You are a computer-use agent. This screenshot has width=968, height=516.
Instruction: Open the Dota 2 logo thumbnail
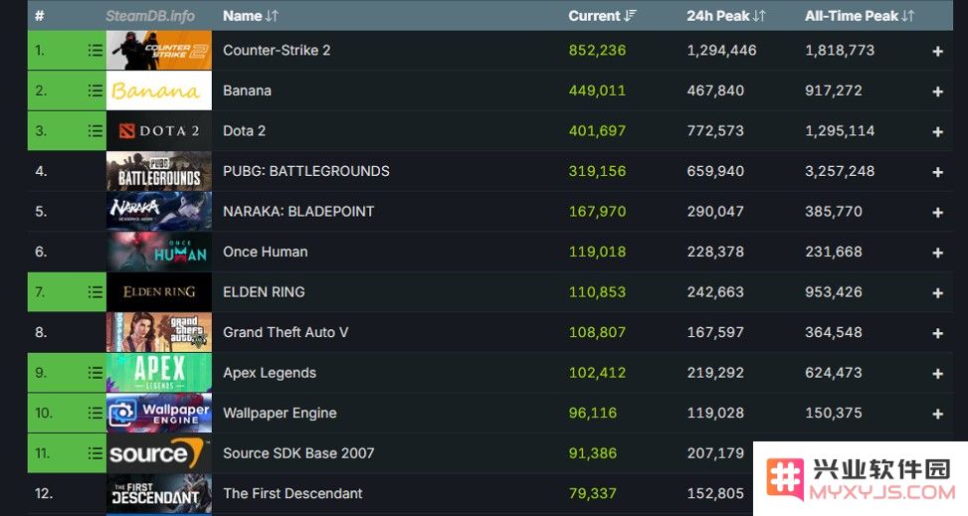coord(158,131)
